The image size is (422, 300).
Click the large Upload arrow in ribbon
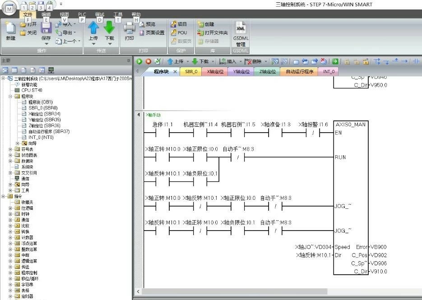coord(93,28)
